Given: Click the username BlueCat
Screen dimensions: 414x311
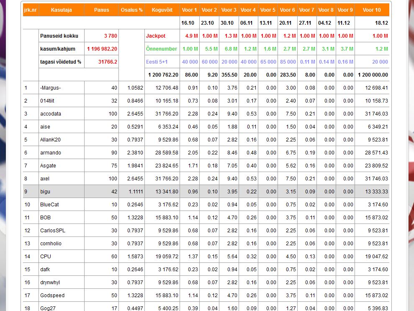Looking at the screenshot, I should [x=49, y=205].
